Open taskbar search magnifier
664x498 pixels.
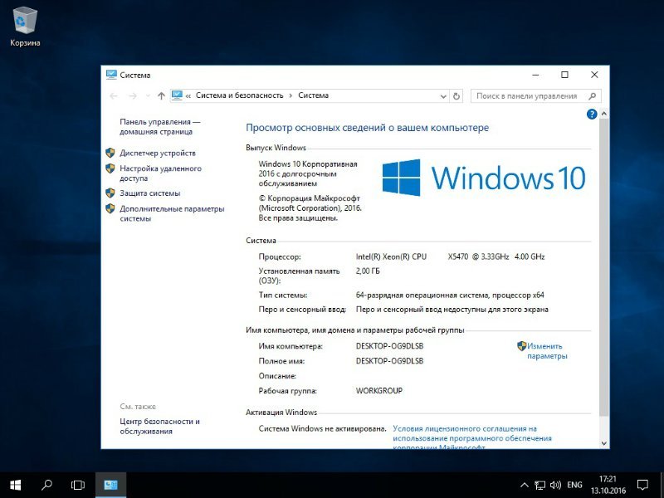[46, 485]
